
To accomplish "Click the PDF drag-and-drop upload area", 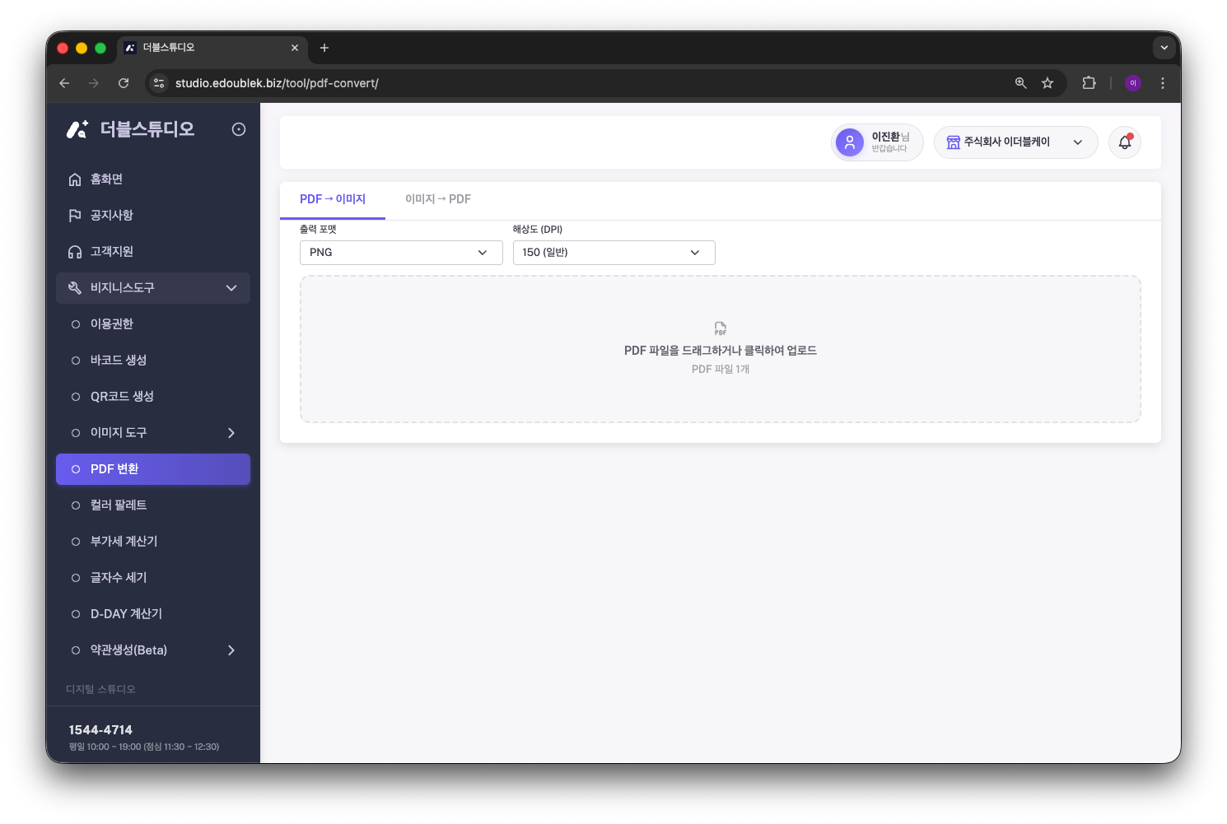I will point(721,349).
